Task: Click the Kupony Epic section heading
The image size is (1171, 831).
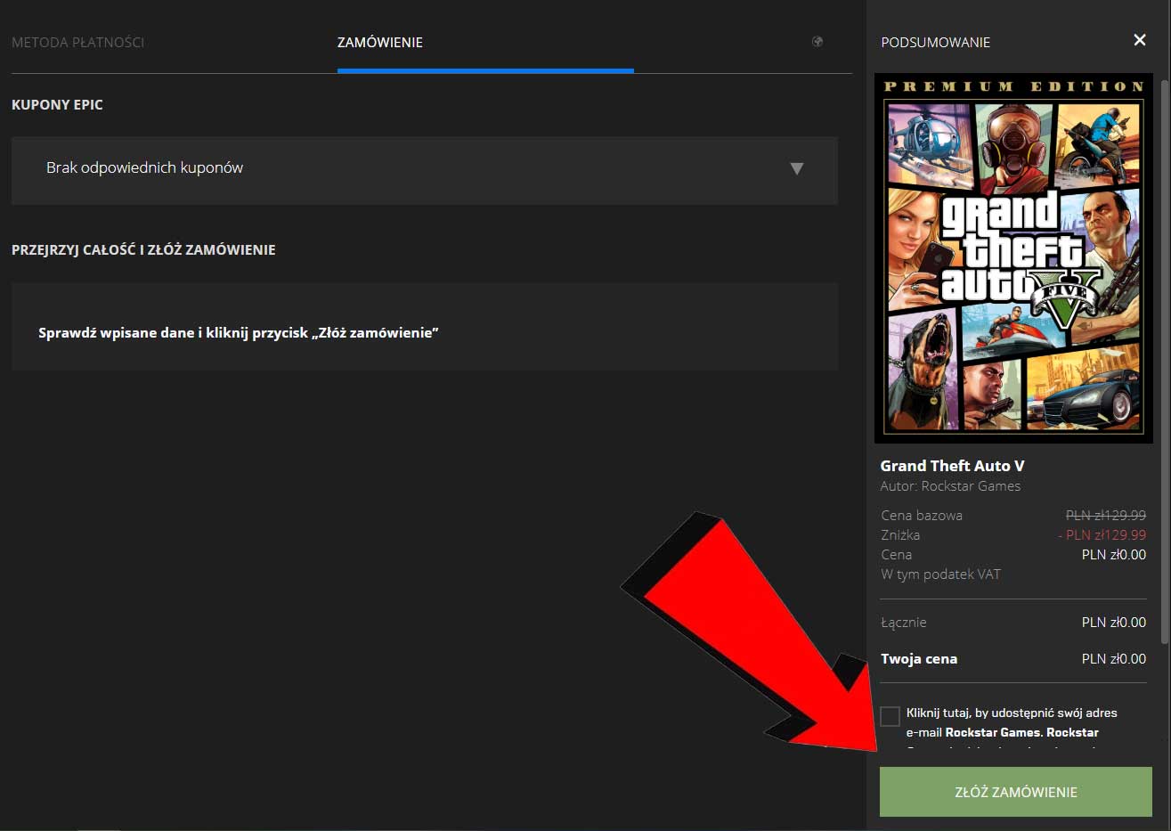Action: [57, 104]
